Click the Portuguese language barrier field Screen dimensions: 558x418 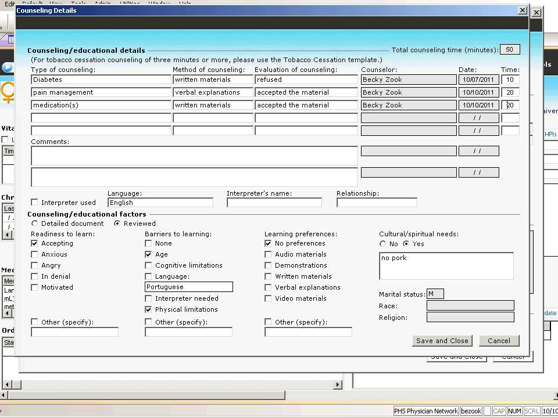(188, 287)
